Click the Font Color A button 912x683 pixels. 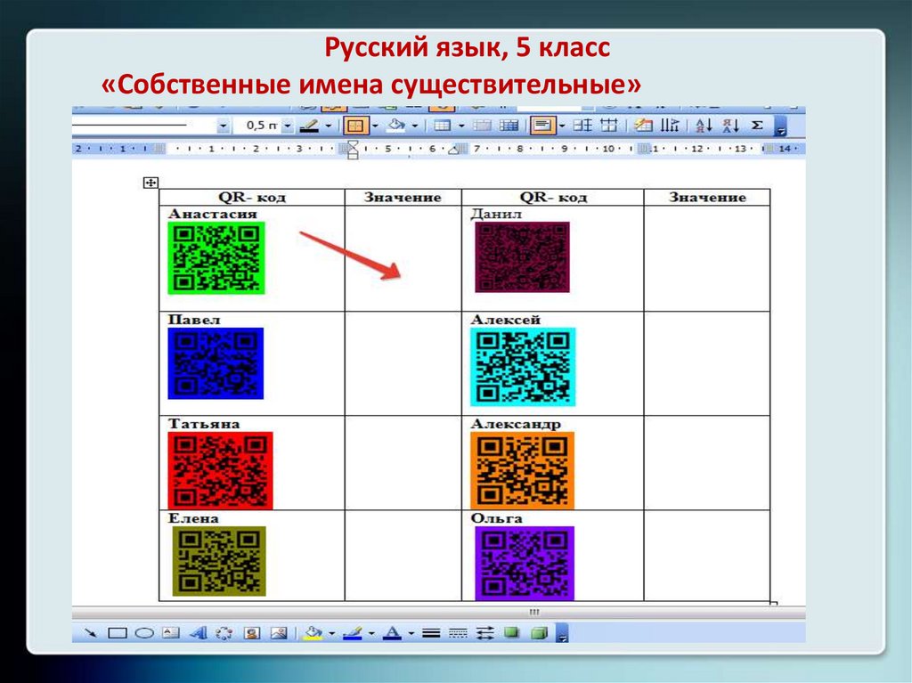[393, 633]
